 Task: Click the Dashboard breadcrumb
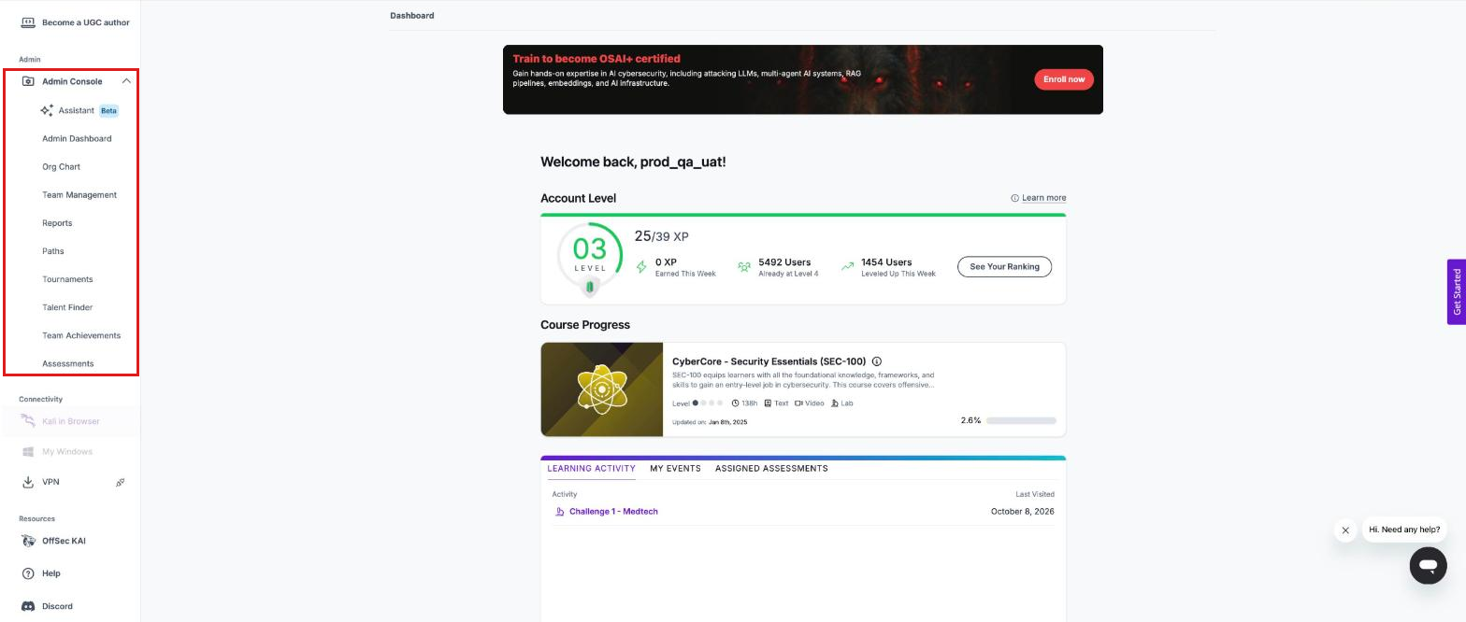(412, 16)
